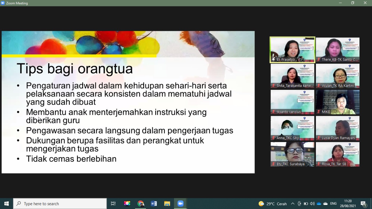Click the blue OneDrive cloud tray icon
The width and height of the screenshot is (372, 209).
tap(319, 203)
